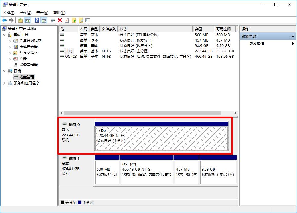Click the red X delete icon
Screen dimensions: 297x213
pos(60,20)
